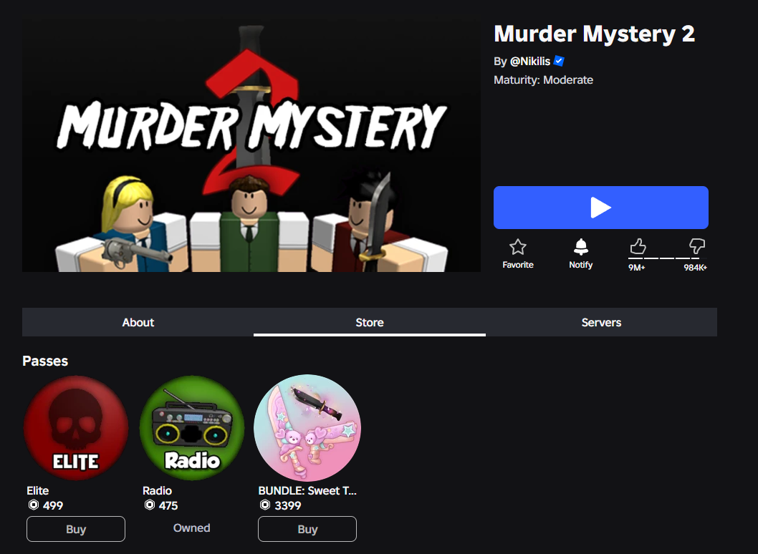This screenshot has width=758, height=554.
Task: Click the Radio pass boombox image
Action: (x=192, y=428)
